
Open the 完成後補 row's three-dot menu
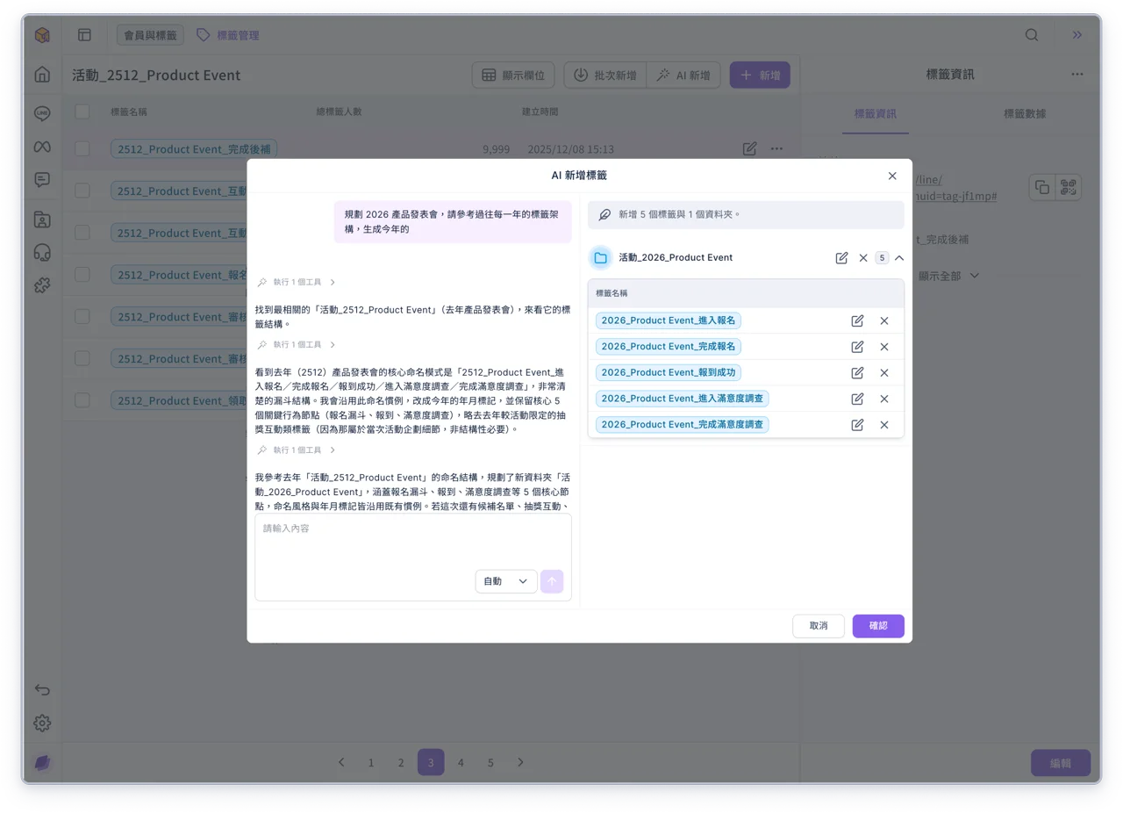pyautogui.click(x=776, y=149)
